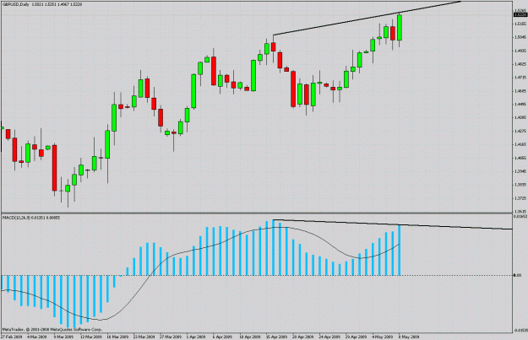
Task: Click the 4 Mar 2009 date label
Action: (36, 337)
